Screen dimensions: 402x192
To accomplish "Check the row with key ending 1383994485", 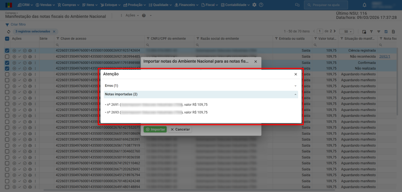I will (x=7, y=57).
